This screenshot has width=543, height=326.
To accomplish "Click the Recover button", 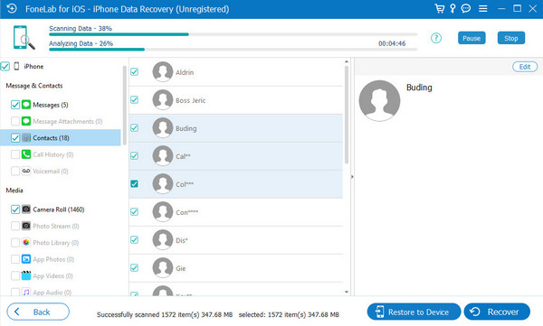I will 497,312.
